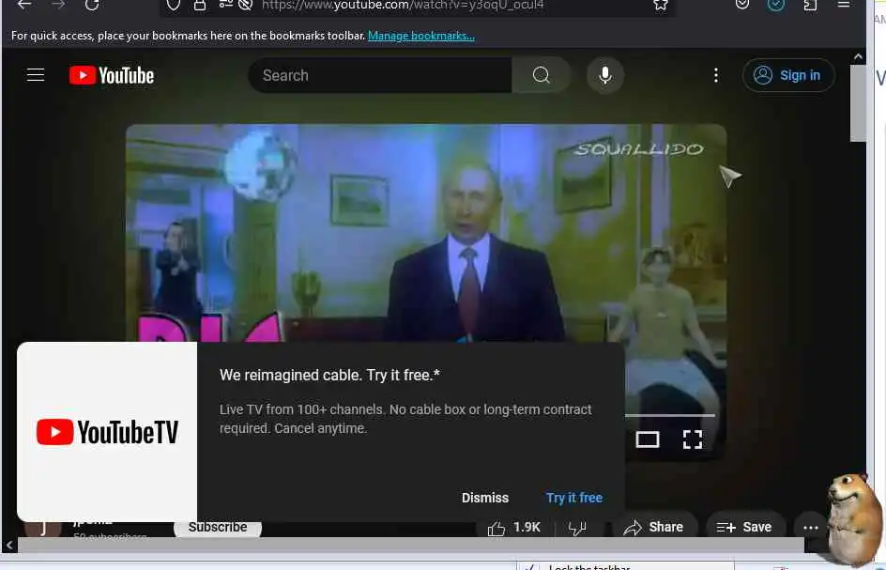886x570 pixels.
Task: Click Try it free in the promo
Action: (574, 498)
